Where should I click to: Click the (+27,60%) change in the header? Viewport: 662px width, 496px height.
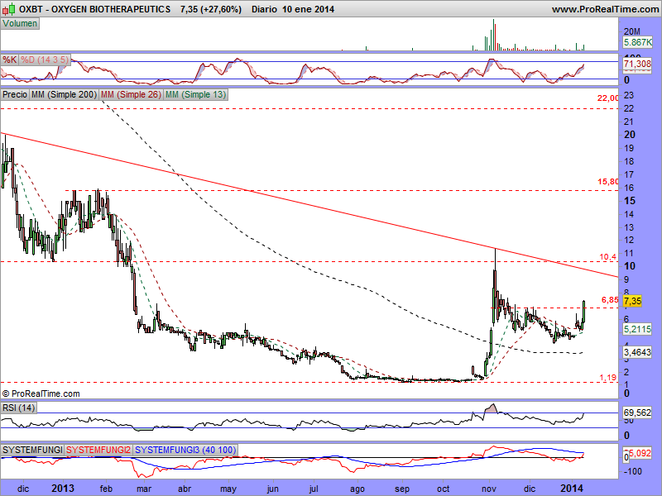pyautogui.click(x=221, y=9)
